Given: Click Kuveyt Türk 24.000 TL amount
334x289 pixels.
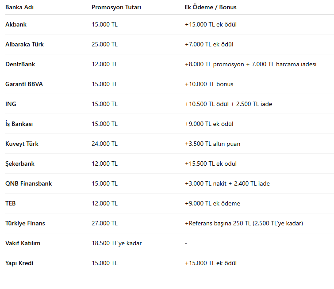Looking at the screenshot, I should pyautogui.click(x=104, y=144).
